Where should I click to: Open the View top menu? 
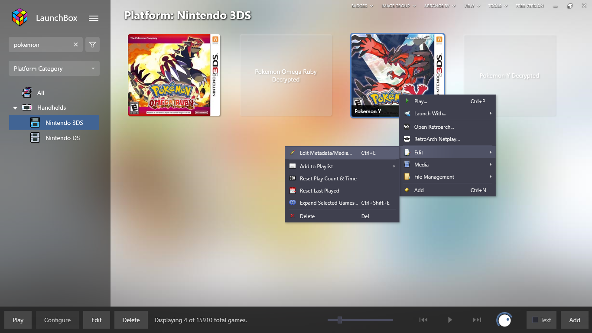(x=472, y=6)
